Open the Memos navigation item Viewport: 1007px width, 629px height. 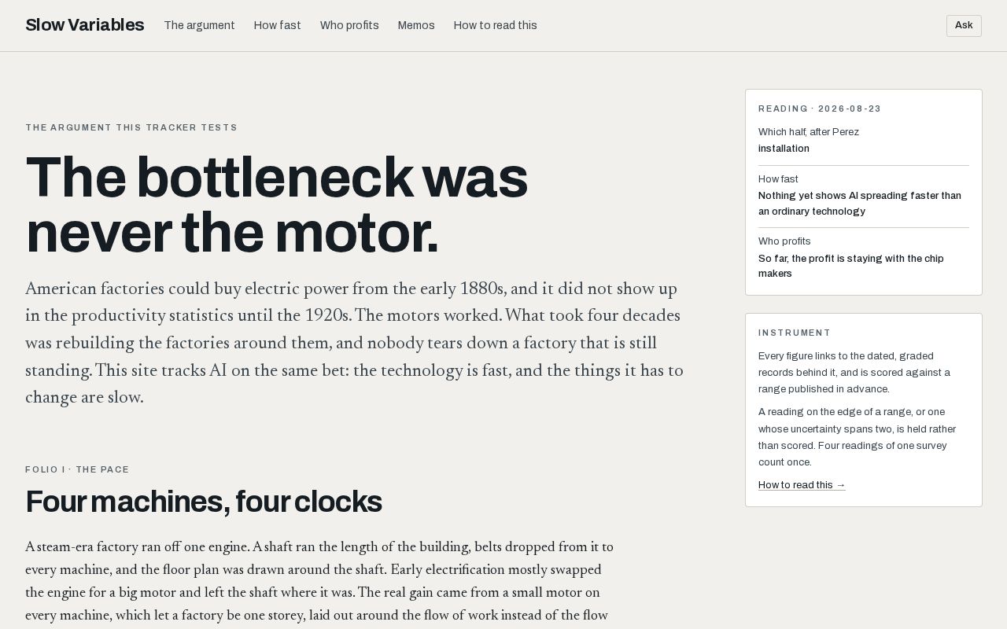[416, 25]
